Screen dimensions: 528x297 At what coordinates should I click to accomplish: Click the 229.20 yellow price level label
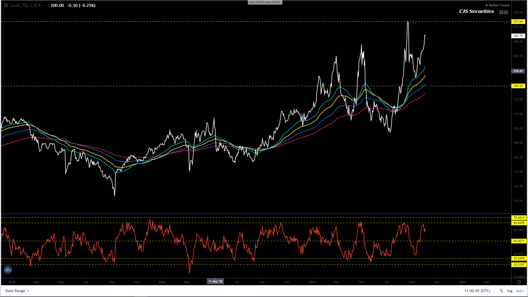[518, 86]
